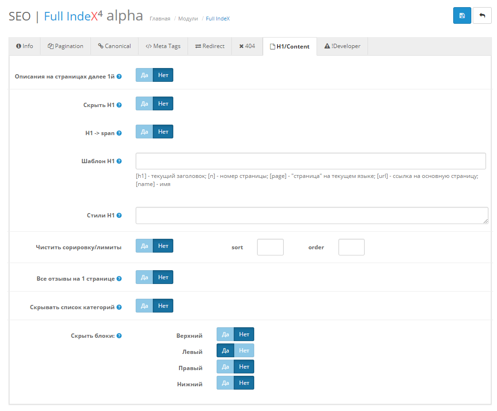
Task: Set Описания на страницах далее 1й to Да
Action: click(145, 75)
